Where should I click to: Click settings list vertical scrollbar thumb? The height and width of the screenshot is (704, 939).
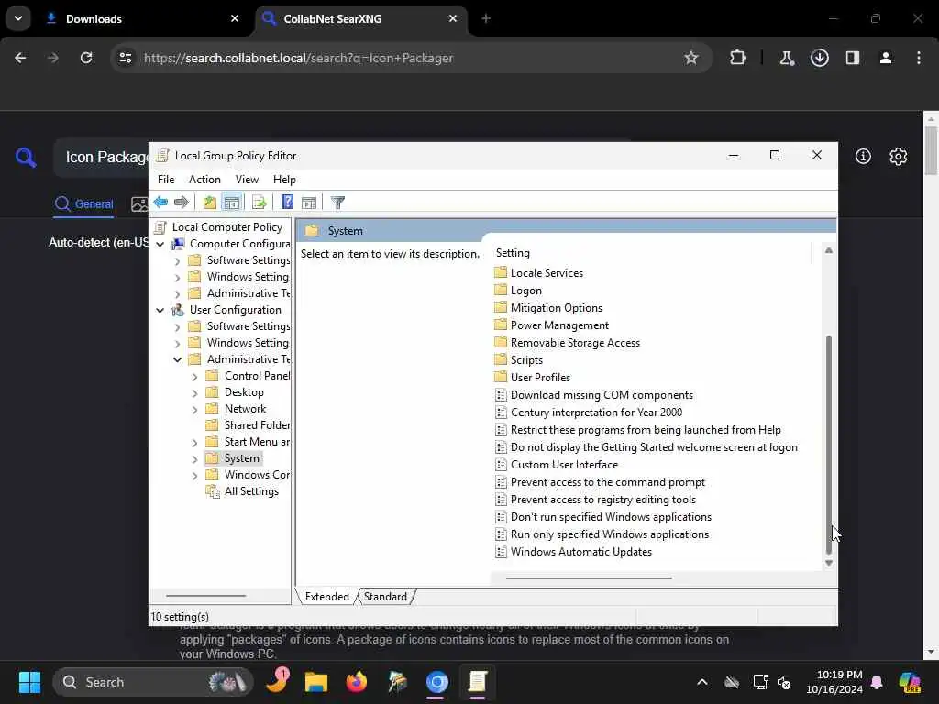click(x=829, y=445)
